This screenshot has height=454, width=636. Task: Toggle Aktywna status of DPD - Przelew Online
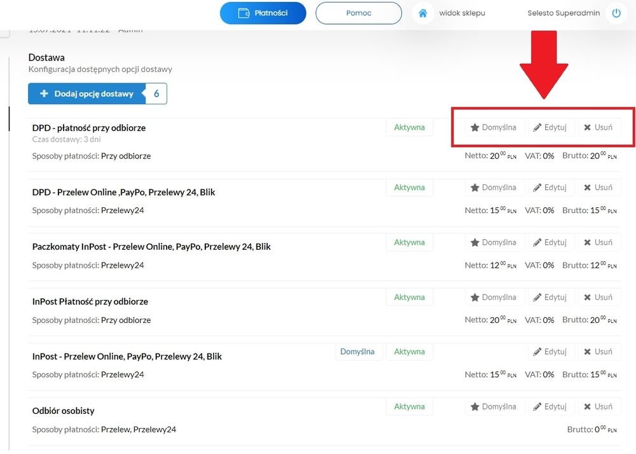(409, 188)
